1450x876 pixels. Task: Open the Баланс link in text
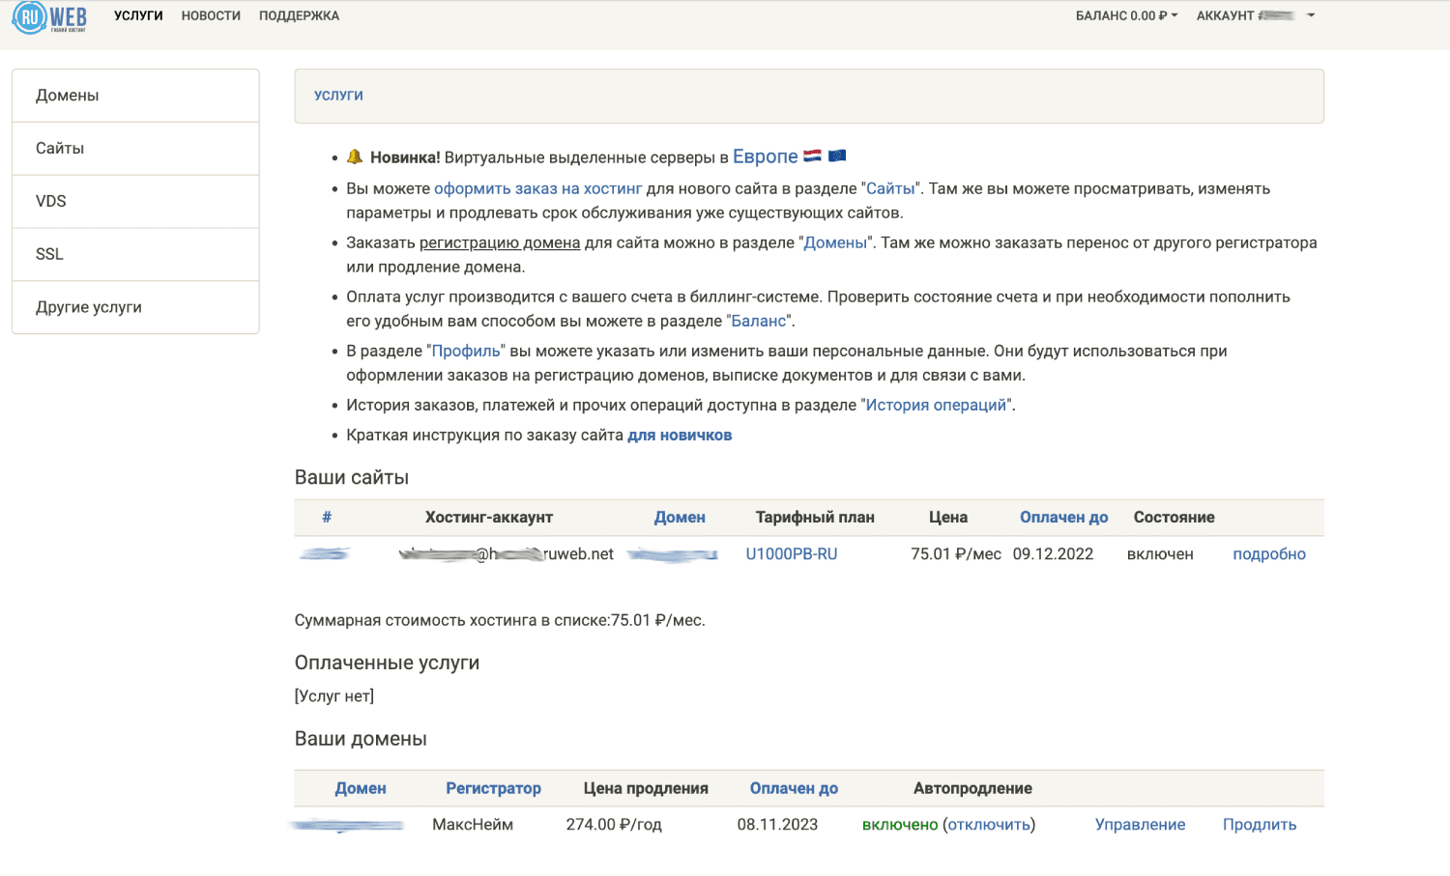click(x=759, y=321)
